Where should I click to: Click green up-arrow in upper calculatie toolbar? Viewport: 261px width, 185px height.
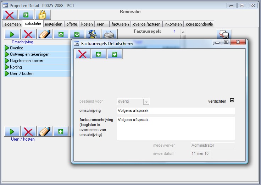coord(61,34)
